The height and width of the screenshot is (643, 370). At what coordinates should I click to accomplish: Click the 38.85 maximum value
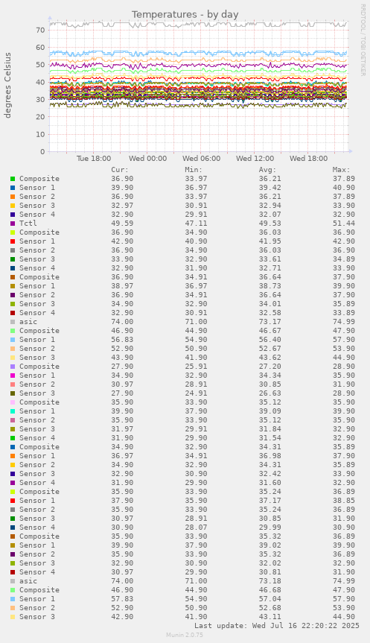344,501
